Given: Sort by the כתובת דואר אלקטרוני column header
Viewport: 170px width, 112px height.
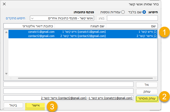Looking at the screenshot, I should coord(29,26).
